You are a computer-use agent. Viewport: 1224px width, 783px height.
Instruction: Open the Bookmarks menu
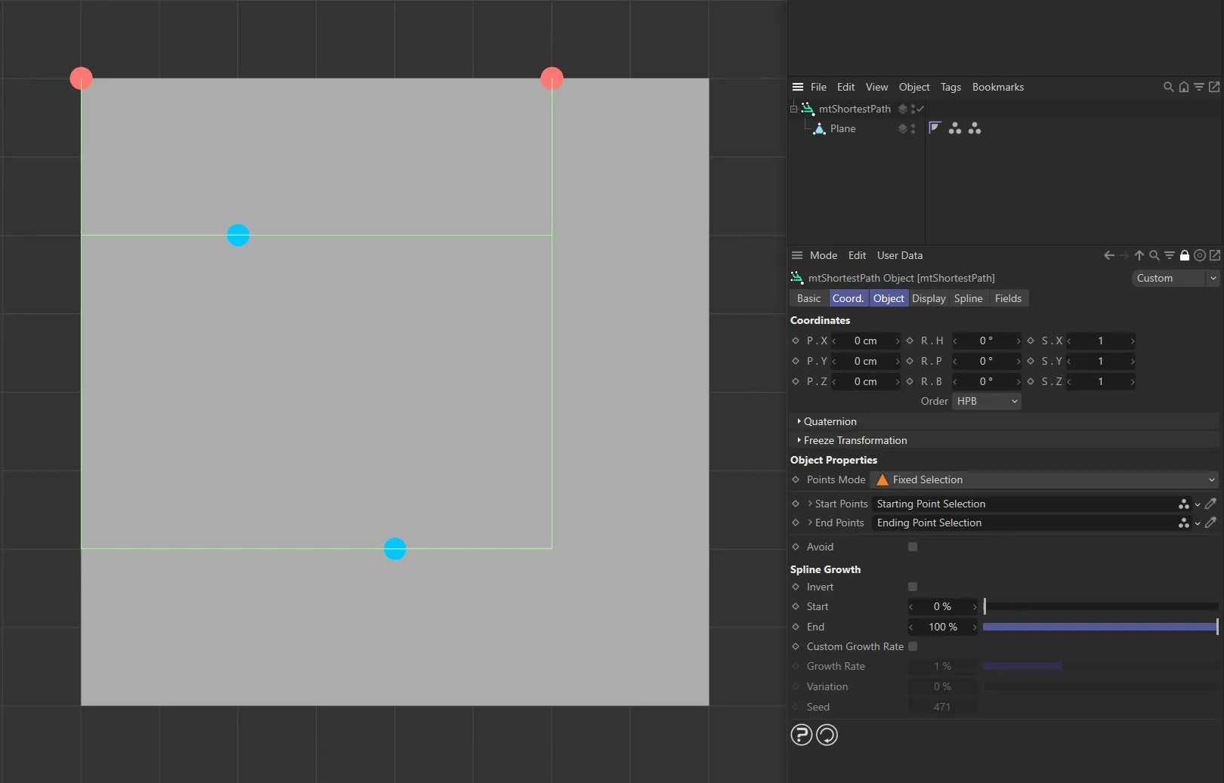(997, 87)
